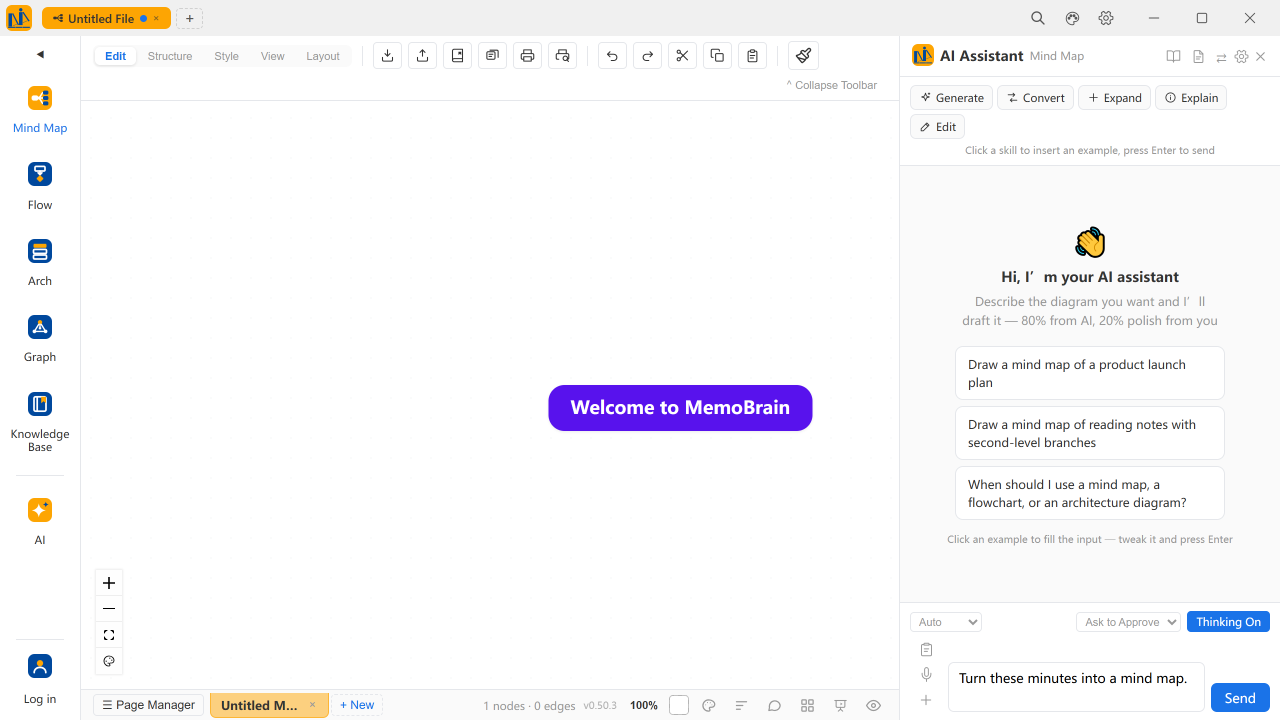This screenshot has width=1280, height=720.
Task: Zoom in the canvas with plus
Action: 109,583
